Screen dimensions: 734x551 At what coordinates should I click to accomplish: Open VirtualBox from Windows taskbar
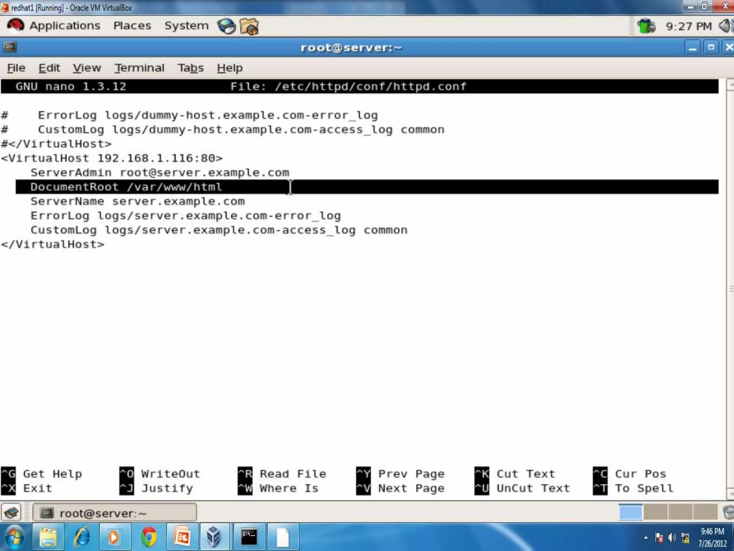pos(214,537)
